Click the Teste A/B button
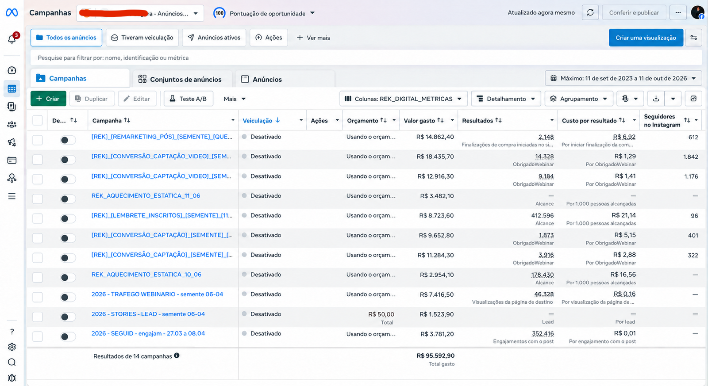708x386 pixels. pos(188,99)
